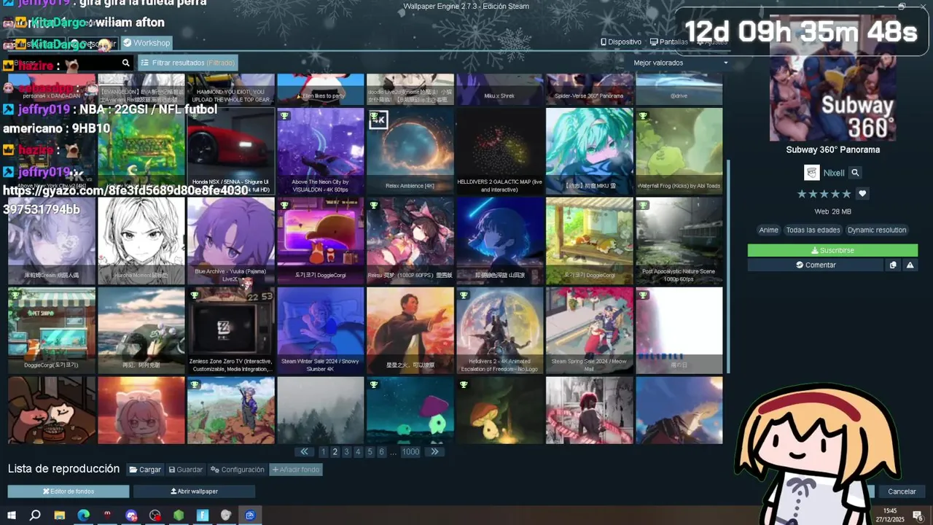The height and width of the screenshot is (525, 933).
Task: Search wallpapers by author Nixell
Action: pos(855,173)
